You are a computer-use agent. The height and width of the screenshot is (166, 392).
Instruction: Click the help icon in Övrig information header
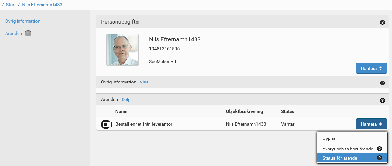pos(382,83)
